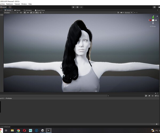This screenshot has height=133, width=160.
Task: Switch to the Game tab
Action: [17, 10]
